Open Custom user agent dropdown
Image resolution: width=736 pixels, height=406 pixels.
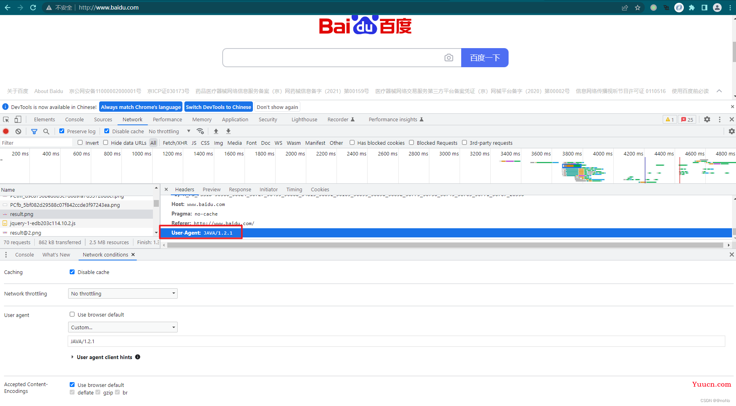point(123,327)
